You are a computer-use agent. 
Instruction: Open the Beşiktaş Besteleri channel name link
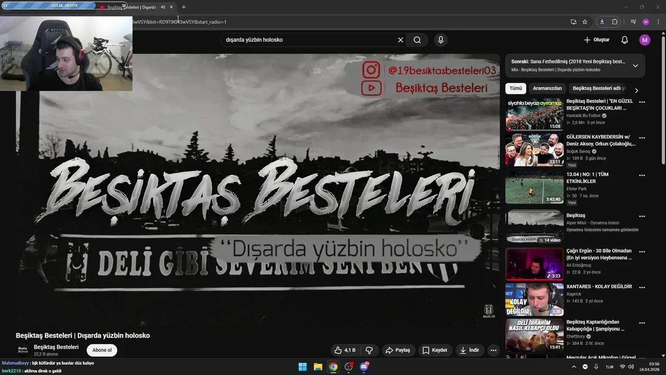click(56, 347)
